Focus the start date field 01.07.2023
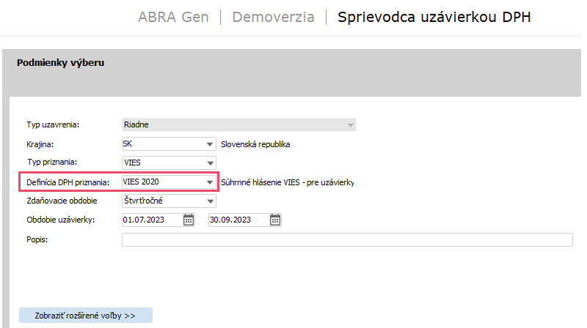This screenshot has height=328, width=587. point(151,220)
